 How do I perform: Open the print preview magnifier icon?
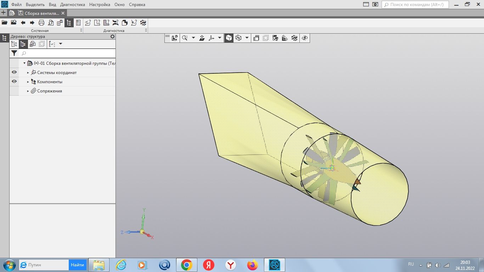[x=51, y=23]
